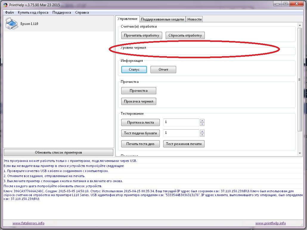Switch to the Поддерживаемые модели tab

coord(162,19)
